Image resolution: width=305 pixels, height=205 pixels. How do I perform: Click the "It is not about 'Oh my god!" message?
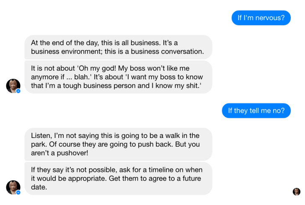(x=118, y=77)
